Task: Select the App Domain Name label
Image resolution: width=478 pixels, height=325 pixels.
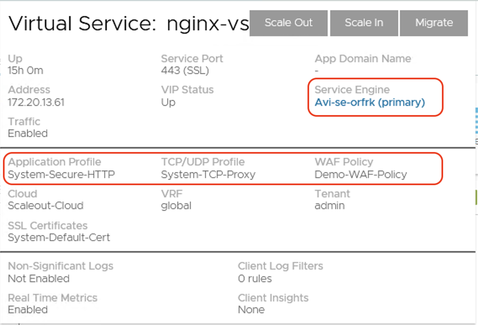Action: [x=363, y=58]
